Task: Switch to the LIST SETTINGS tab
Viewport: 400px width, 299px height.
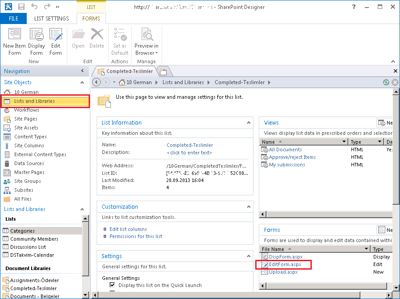Action: (52, 19)
